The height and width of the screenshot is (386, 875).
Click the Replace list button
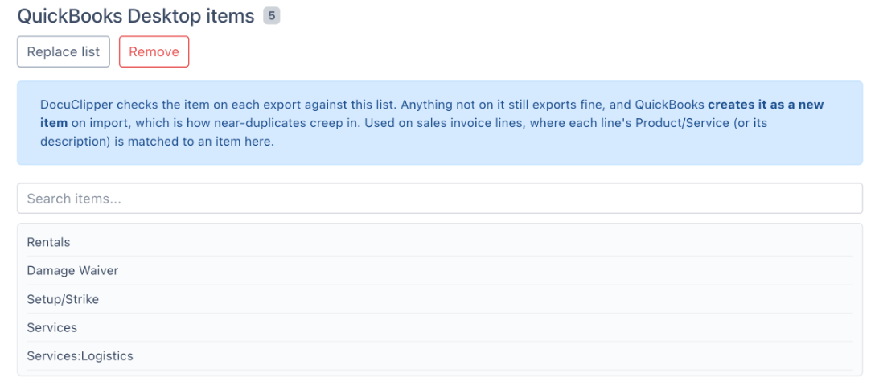tap(63, 52)
